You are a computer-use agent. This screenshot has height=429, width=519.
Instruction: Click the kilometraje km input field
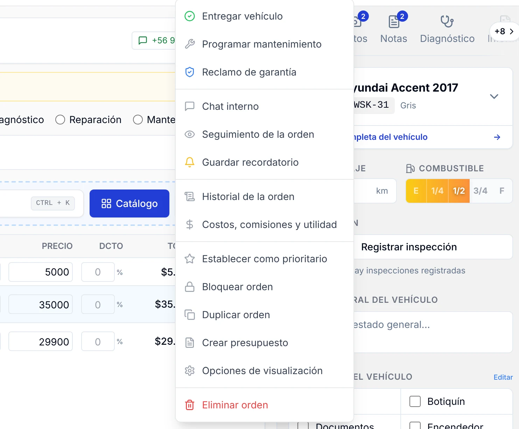(x=375, y=191)
